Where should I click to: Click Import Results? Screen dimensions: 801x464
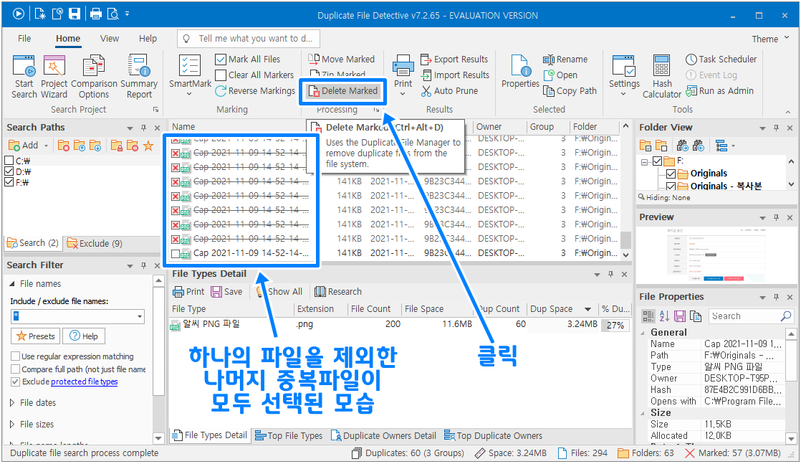(455, 75)
